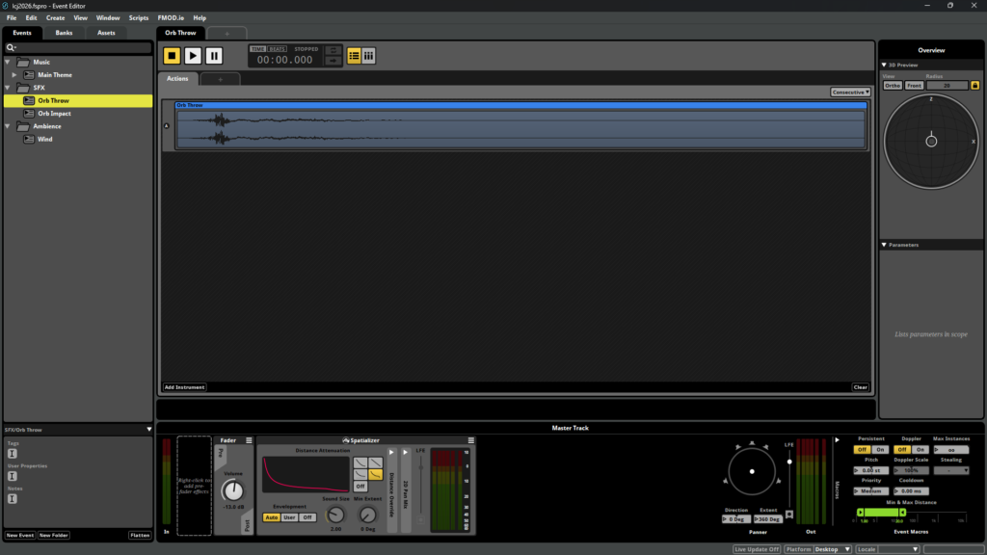Set Persistent to On
This screenshot has height=555, width=987.
pyautogui.click(x=880, y=449)
